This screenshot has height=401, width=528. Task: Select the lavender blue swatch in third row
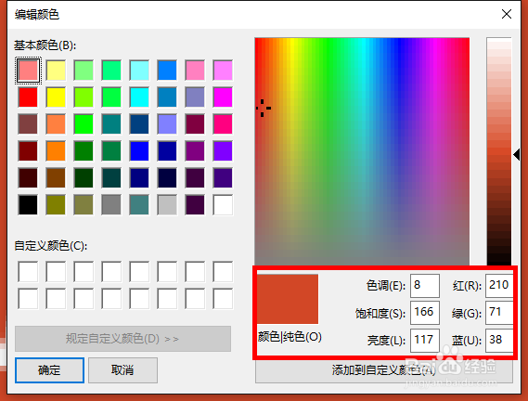(x=167, y=124)
